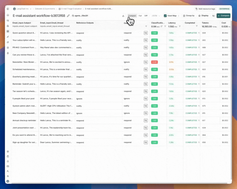This screenshot has width=237, height=189.
Task: Open trace icon for '5 people liked your post' row
Action: coord(146,99)
